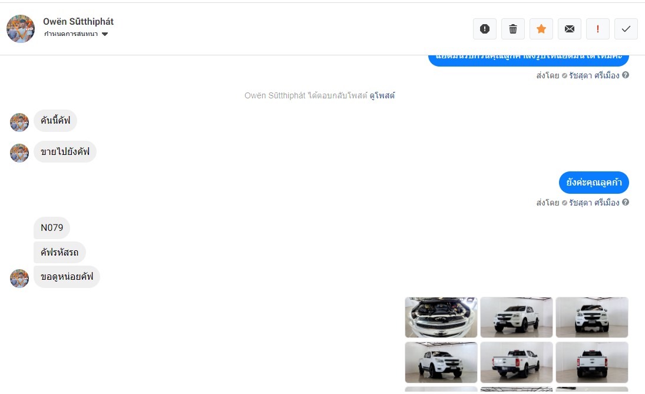Click the คัฟรหัสรถ message bubble
645x394 pixels.
pos(59,252)
